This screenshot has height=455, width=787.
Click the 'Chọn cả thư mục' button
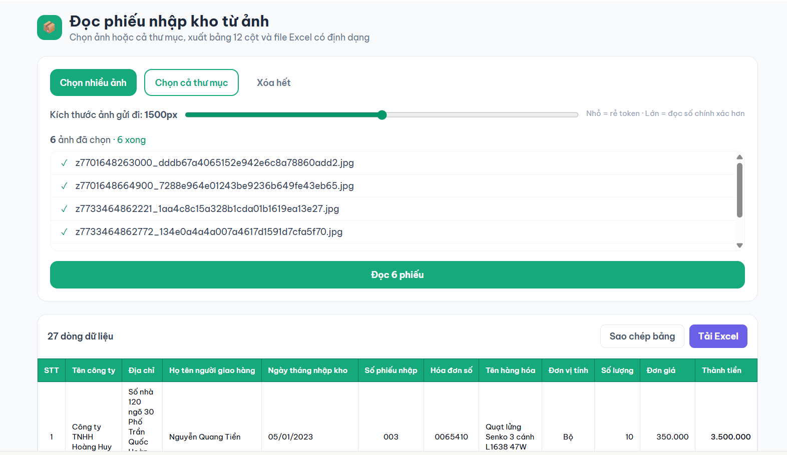(x=191, y=82)
